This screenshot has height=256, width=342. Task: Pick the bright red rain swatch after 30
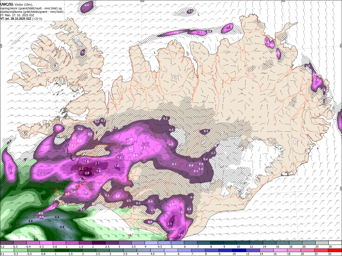click(335, 250)
